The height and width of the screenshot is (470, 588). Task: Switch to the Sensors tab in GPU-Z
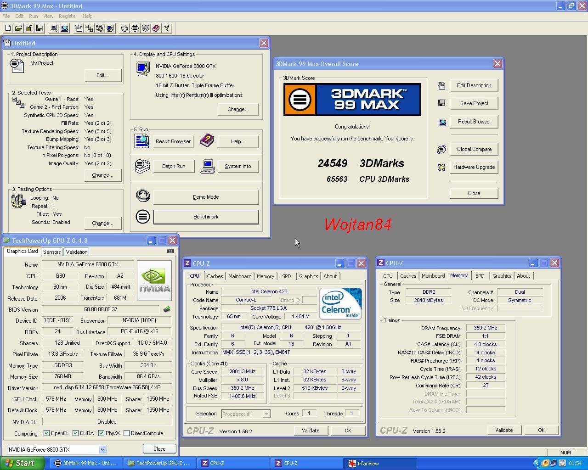[x=52, y=252]
